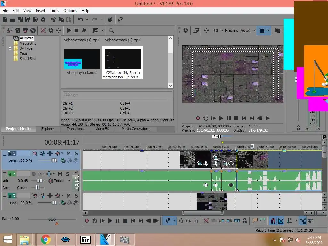Viewport: 328px width, 246px height.
Task: Toggle preview overlays grid button
Action: [x=262, y=30]
